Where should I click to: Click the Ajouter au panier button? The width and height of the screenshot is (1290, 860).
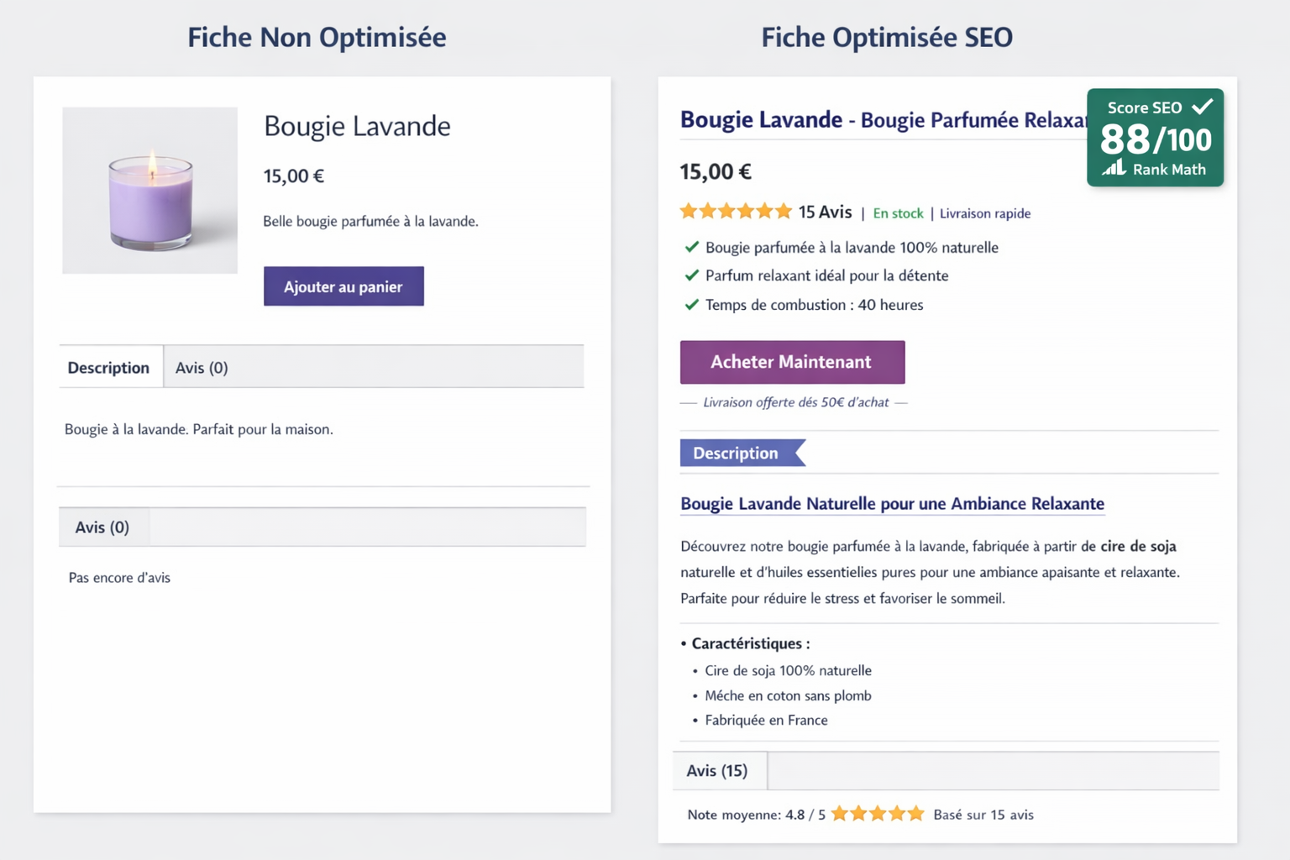tap(343, 286)
